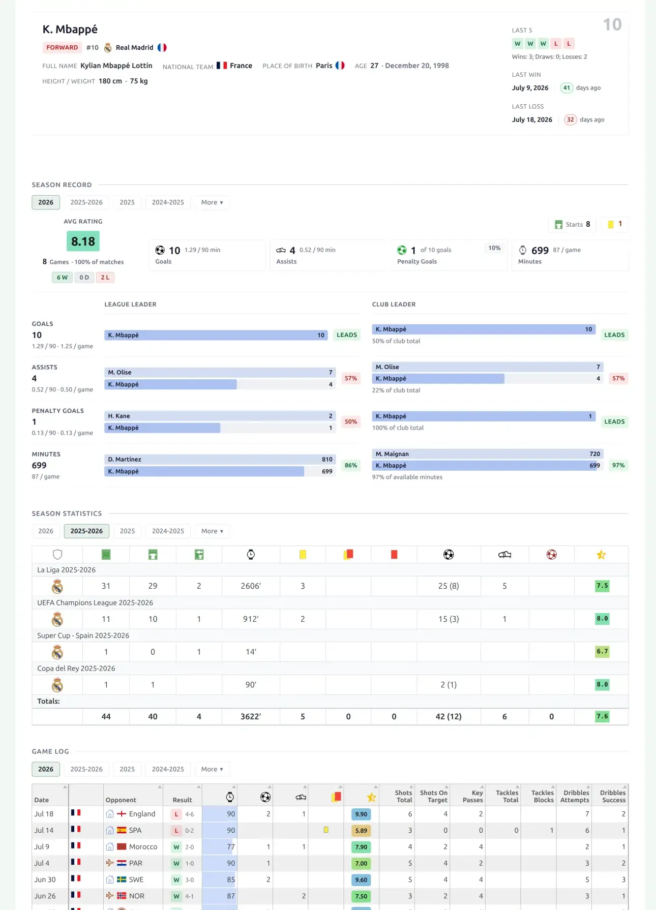Open the More dropdown under Season Statistics
Image resolution: width=656 pixels, height=910 pixels.
(212, 531)
